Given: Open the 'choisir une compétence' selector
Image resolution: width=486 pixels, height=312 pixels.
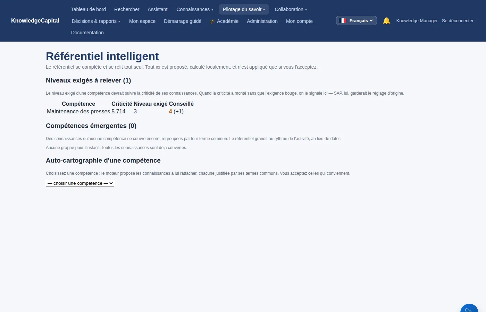Looking at the screenshot, I should coord(80,183).
